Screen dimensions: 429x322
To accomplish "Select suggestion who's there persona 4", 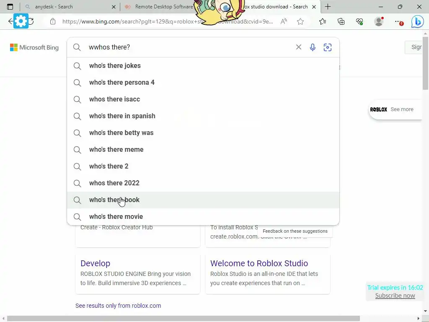I will tap(203, 83).
